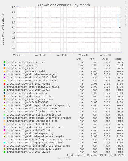128x161 pixels.
Task: Click the Max: column header
Action: [x=118, y=59]
